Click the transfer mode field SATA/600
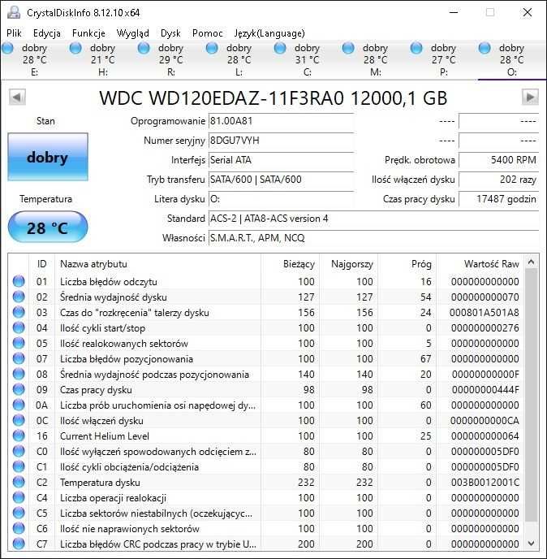547x559 pixels. (281, 180)
